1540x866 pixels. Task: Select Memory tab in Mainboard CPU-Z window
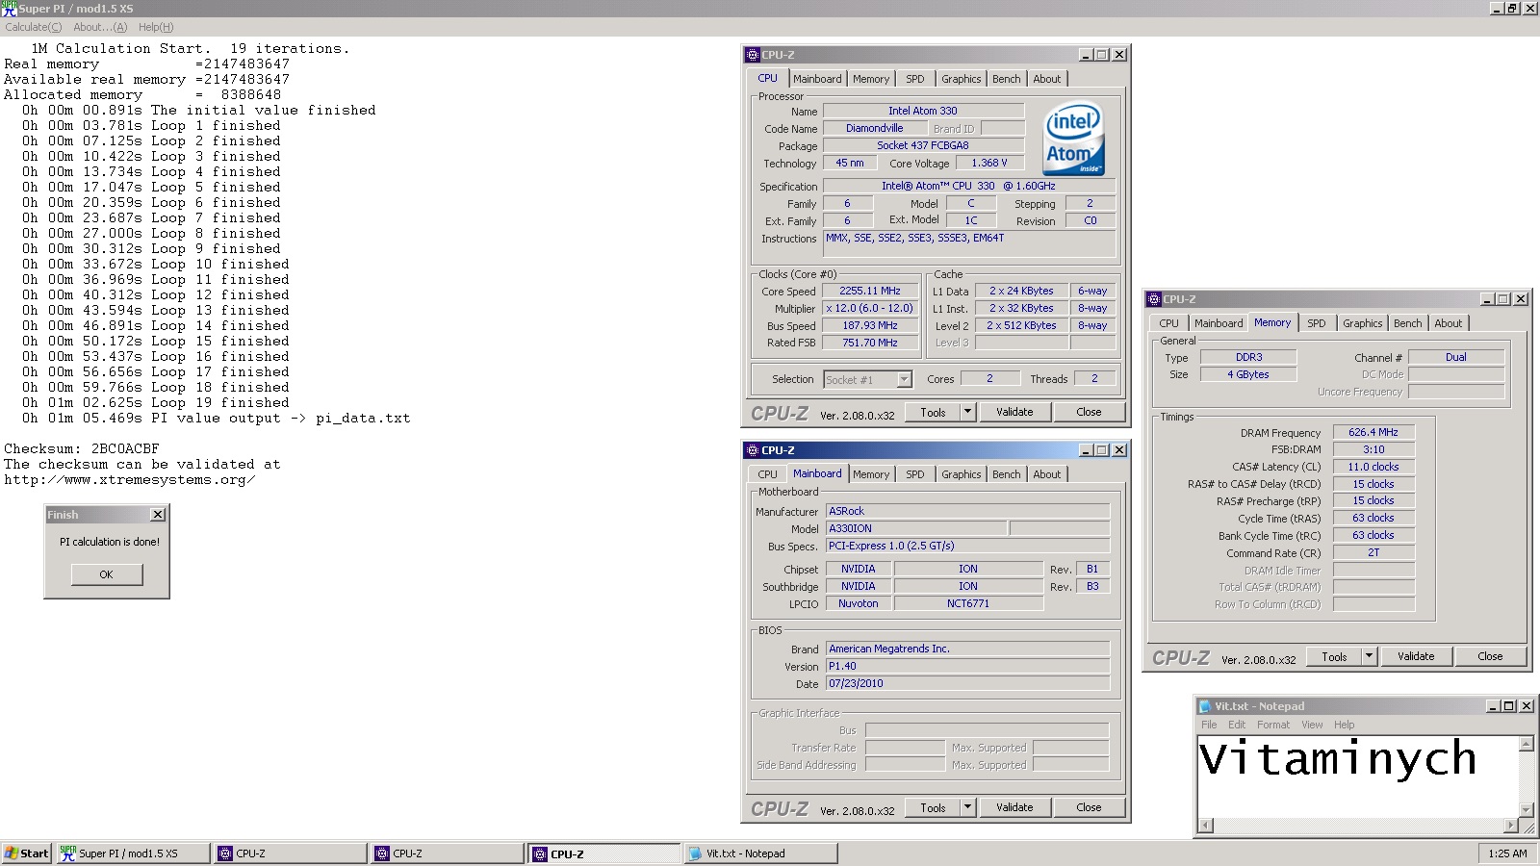[x=871, y=474]
